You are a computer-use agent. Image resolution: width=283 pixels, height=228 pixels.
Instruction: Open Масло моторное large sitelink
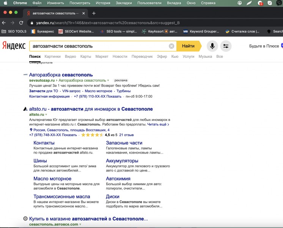pyautogui.click(x=52, y=179)
